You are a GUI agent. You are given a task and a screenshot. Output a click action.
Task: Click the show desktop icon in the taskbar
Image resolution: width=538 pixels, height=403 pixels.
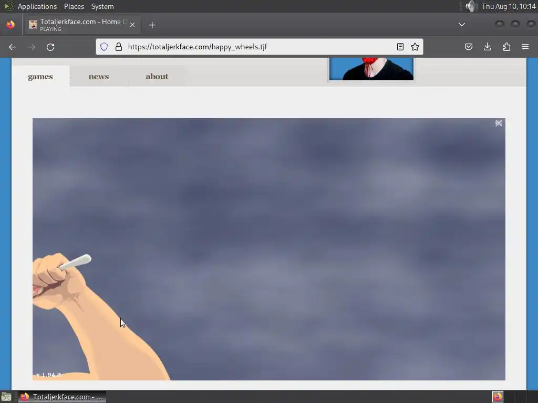pos(6,397)
